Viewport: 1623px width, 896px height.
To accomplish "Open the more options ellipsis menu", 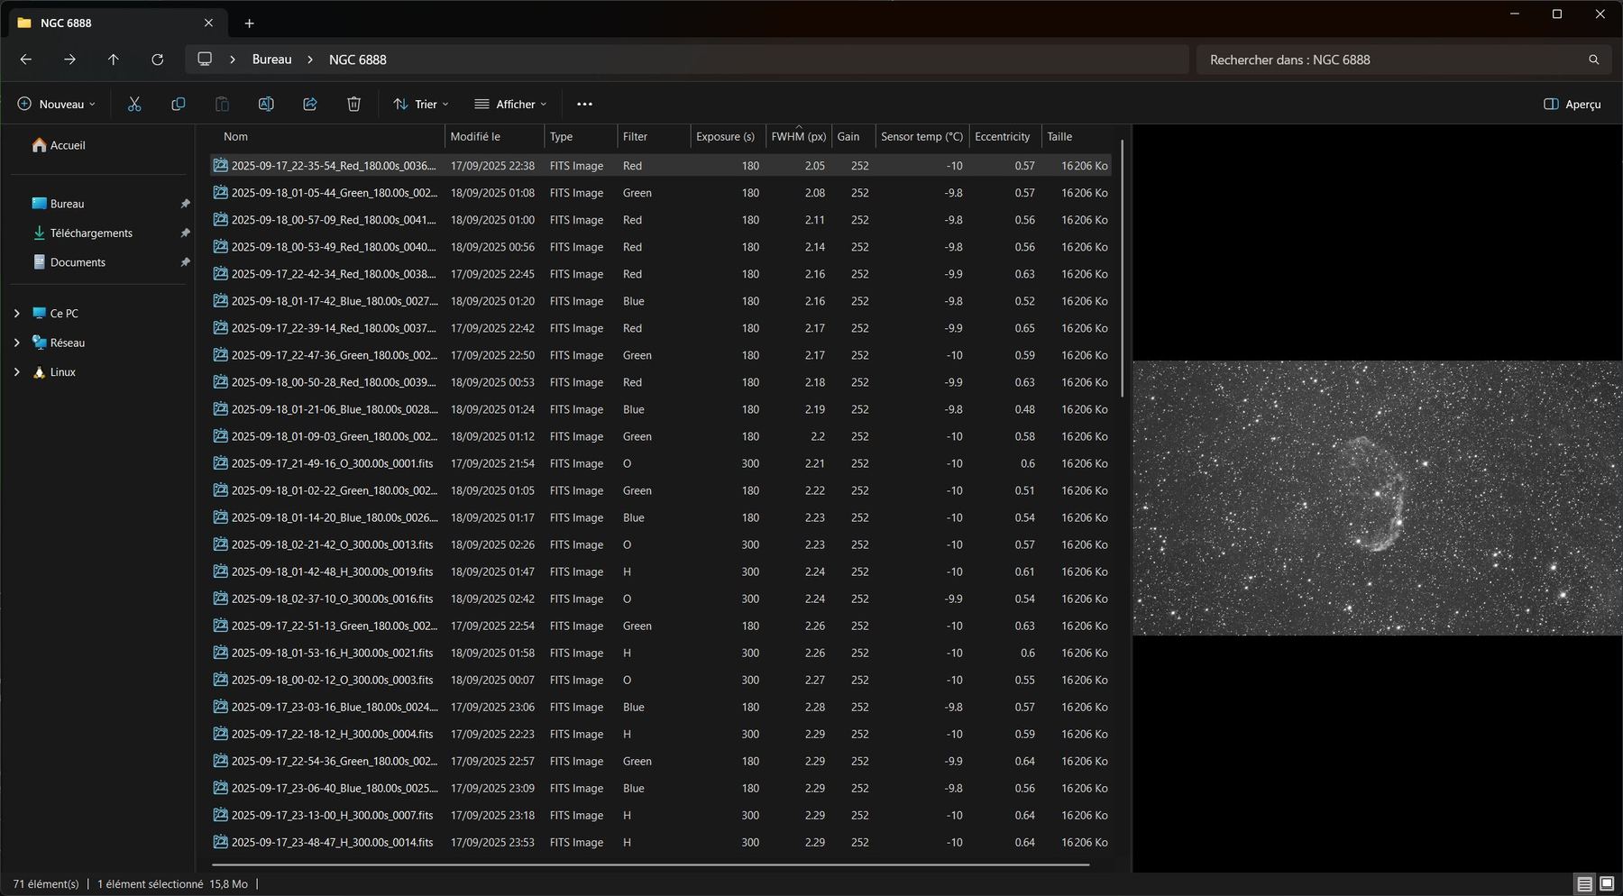I will tap(584, 105).
